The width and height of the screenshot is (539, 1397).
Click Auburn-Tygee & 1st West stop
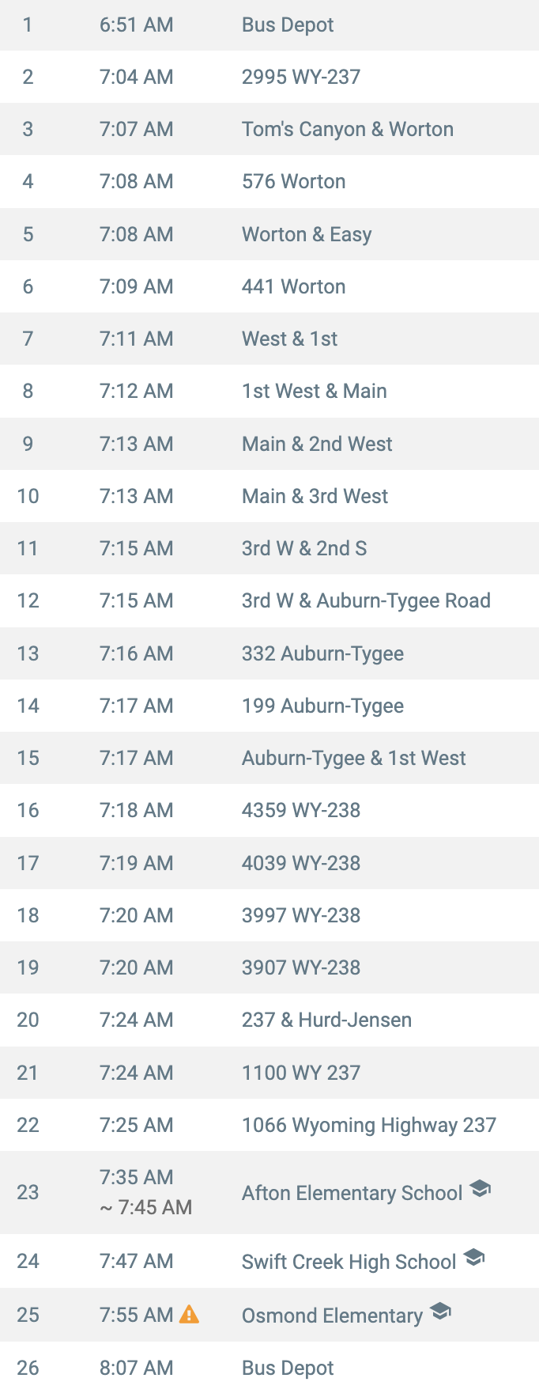coord(269,758)
